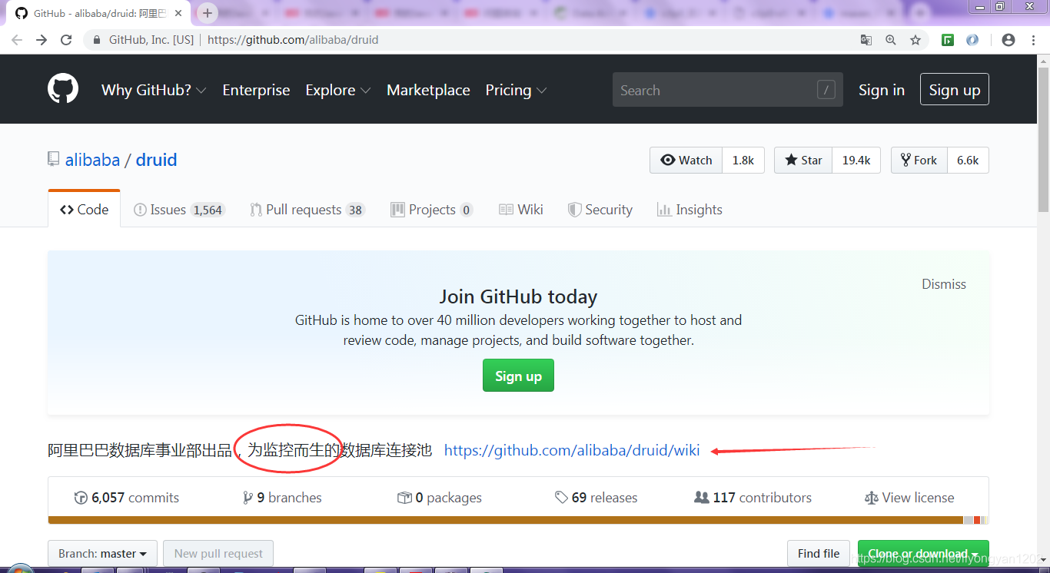Open the Security tab
Screen dimensions: 1050x573
point(600,210)
